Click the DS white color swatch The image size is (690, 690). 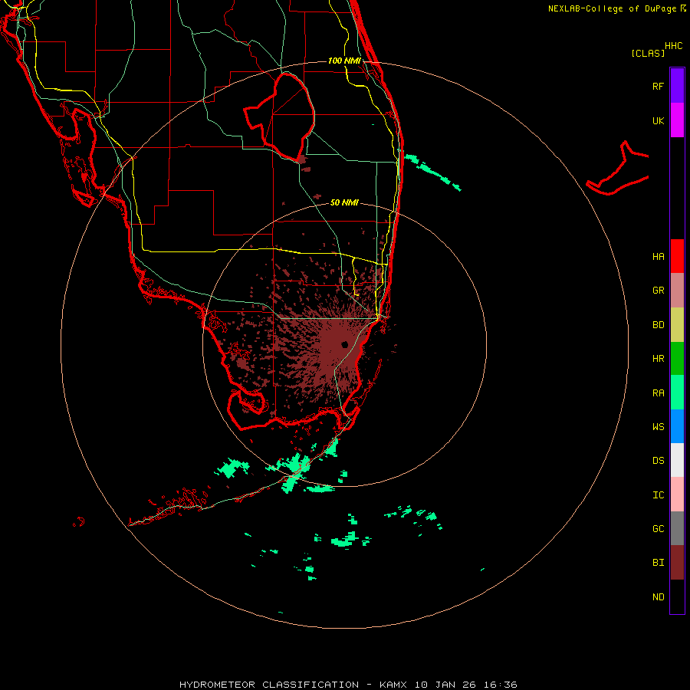(x=677, y=460)
